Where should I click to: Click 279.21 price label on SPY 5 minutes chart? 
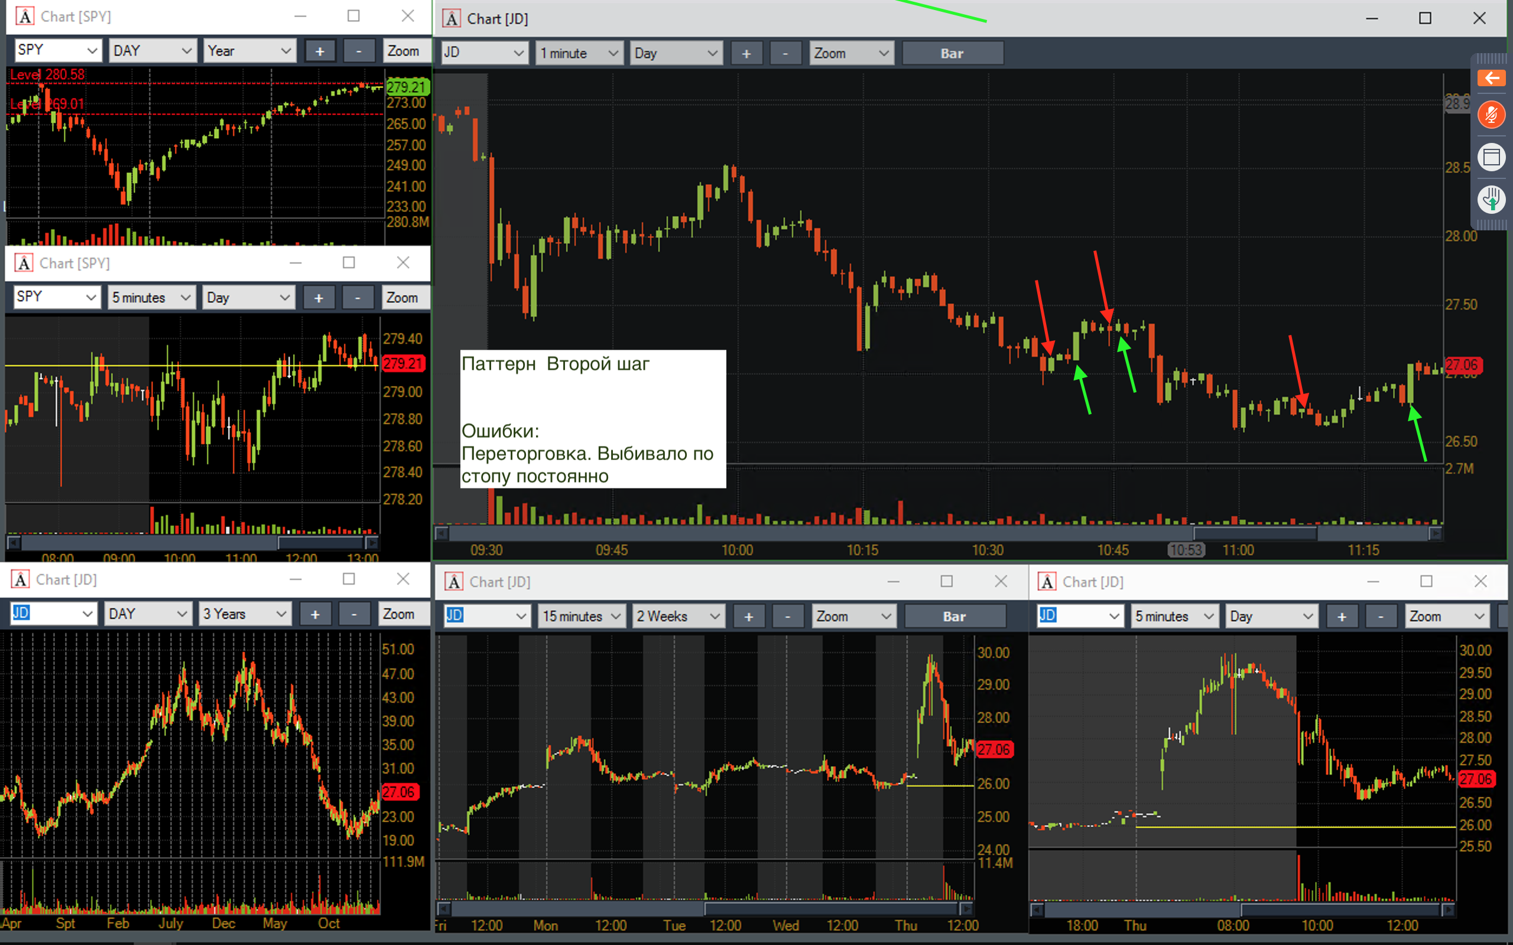point(403,364)
